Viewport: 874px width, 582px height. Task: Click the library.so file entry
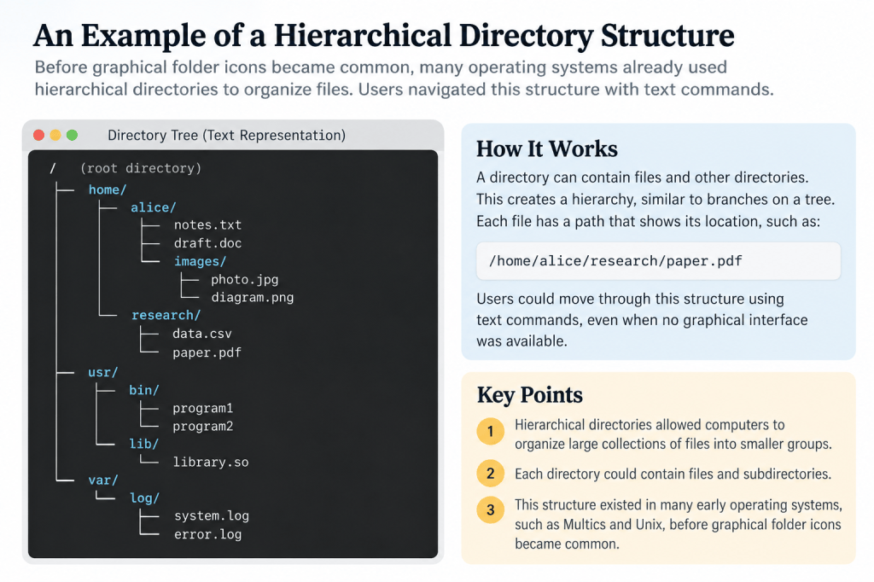[211, 462]
